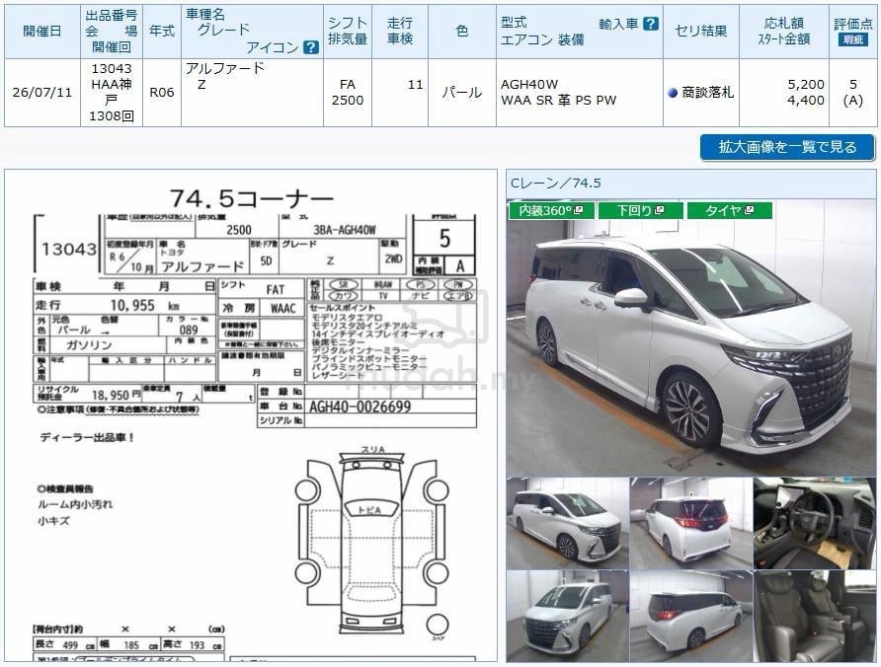Screen dimensions: 881x667
Task: Open the アイコン help question mark
Action: coord(311,47)
